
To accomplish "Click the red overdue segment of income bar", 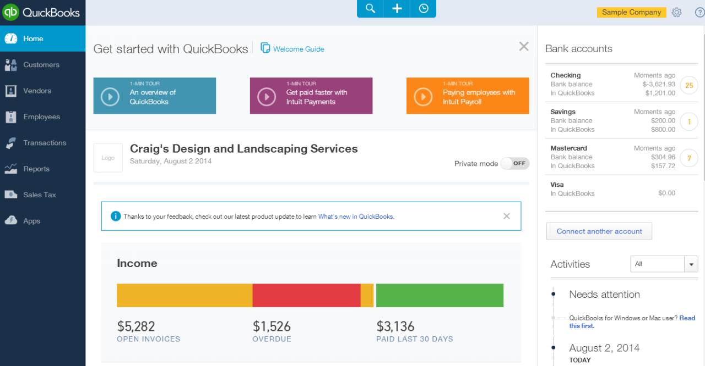I will [306, 295].
